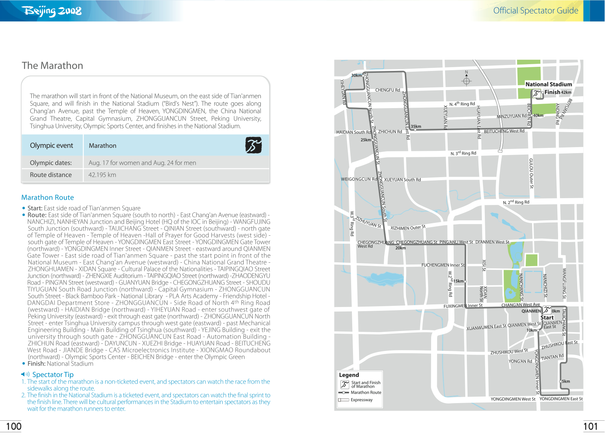Click the 'YONGDINGMEN West St' map label
This screenshot has width=605, height=447.
tap(513, 399)
